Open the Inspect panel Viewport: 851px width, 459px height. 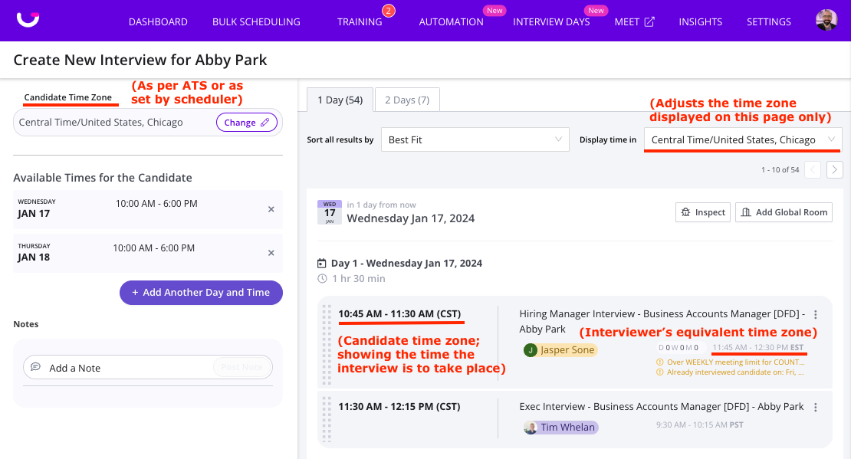[x=702, y=212]
